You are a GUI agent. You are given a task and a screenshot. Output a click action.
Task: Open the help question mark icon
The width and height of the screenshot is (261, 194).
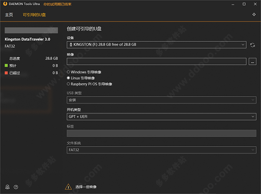coord(16,187)
